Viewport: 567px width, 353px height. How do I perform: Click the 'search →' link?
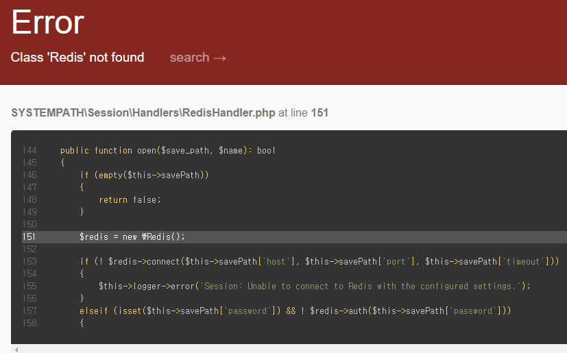(x=198, y=58)
